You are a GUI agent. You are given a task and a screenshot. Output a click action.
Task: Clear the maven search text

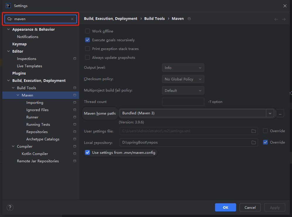(x=72, y=19)
